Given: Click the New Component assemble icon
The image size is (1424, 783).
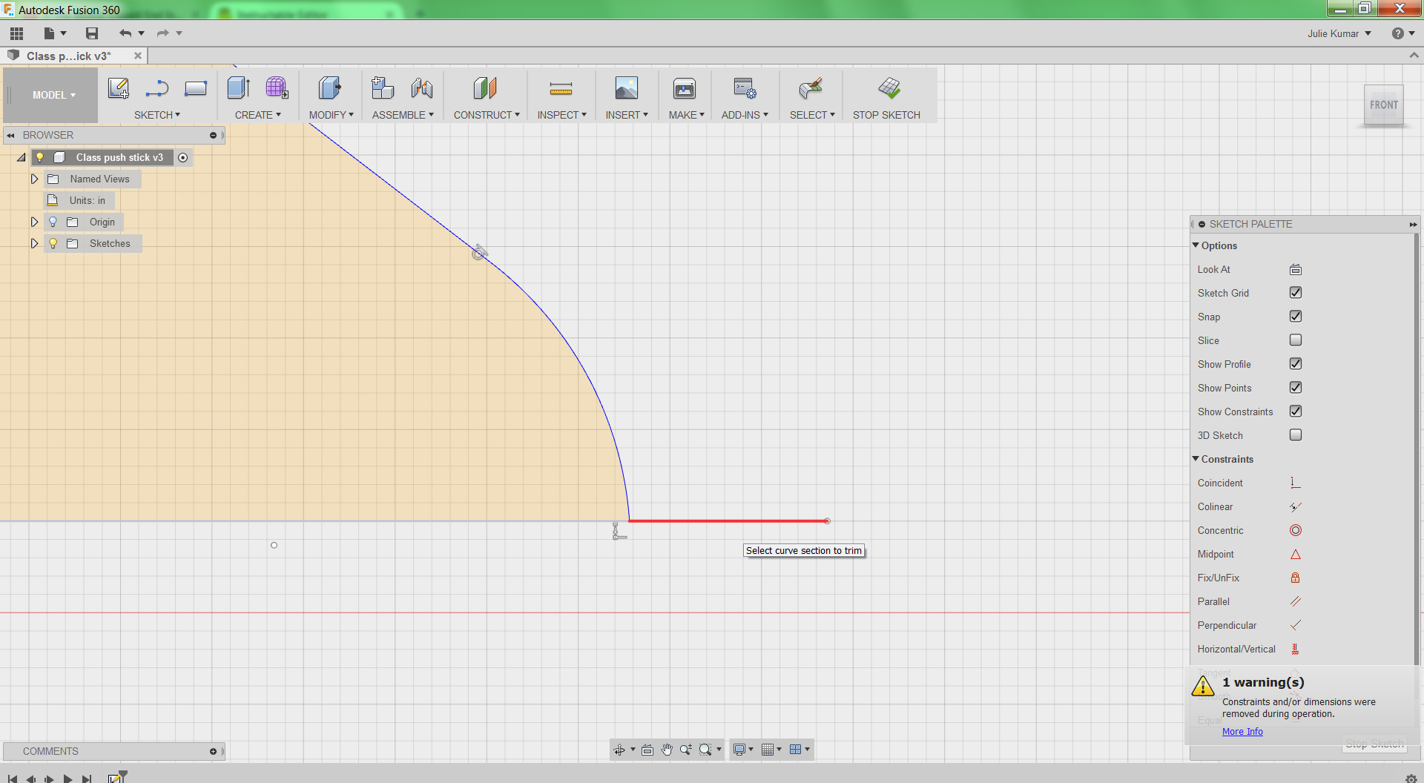Looking at the screenshot, I should click(x=383, y=88).
